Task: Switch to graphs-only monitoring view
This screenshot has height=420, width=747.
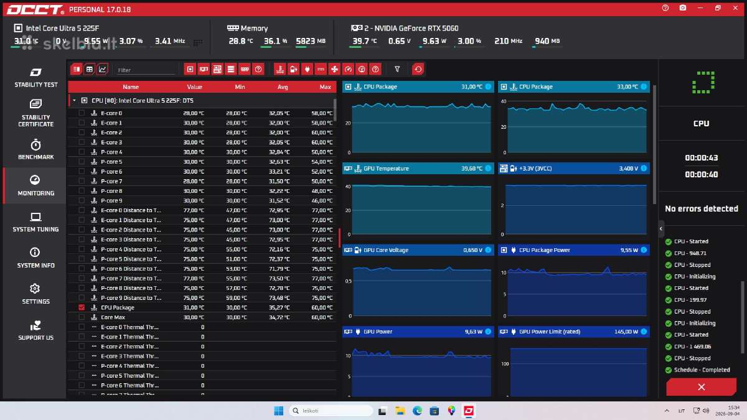Action: pos(103,69)
